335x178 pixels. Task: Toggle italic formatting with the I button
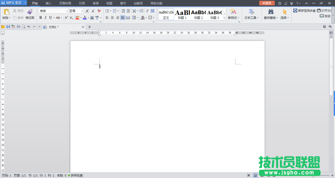click(x=45, y=18)
